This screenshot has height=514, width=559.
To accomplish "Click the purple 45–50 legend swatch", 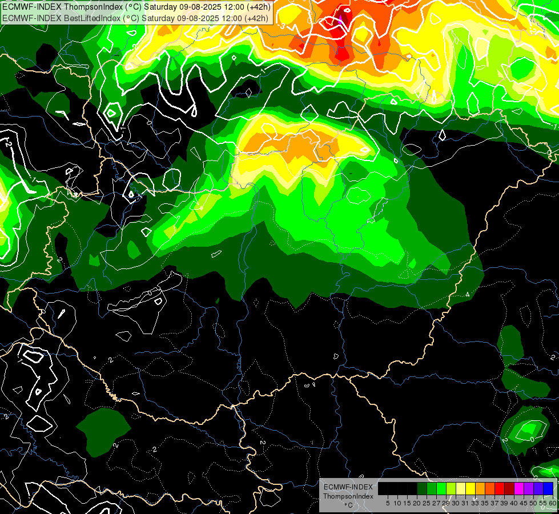I will (529, 488).
